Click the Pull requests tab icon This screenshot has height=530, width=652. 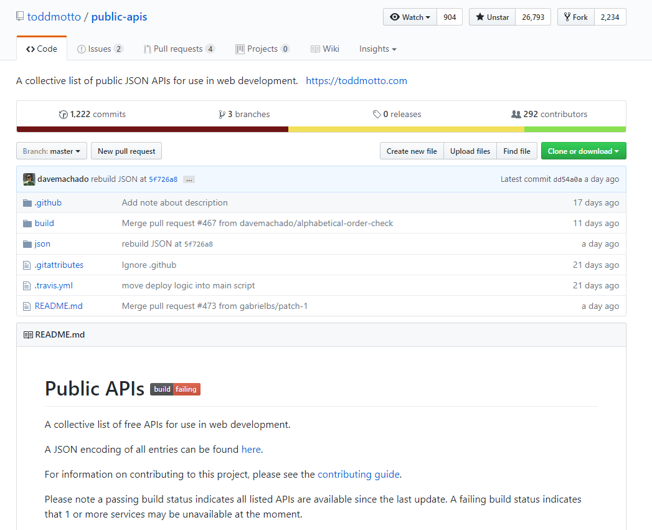(x=147, y=49)
